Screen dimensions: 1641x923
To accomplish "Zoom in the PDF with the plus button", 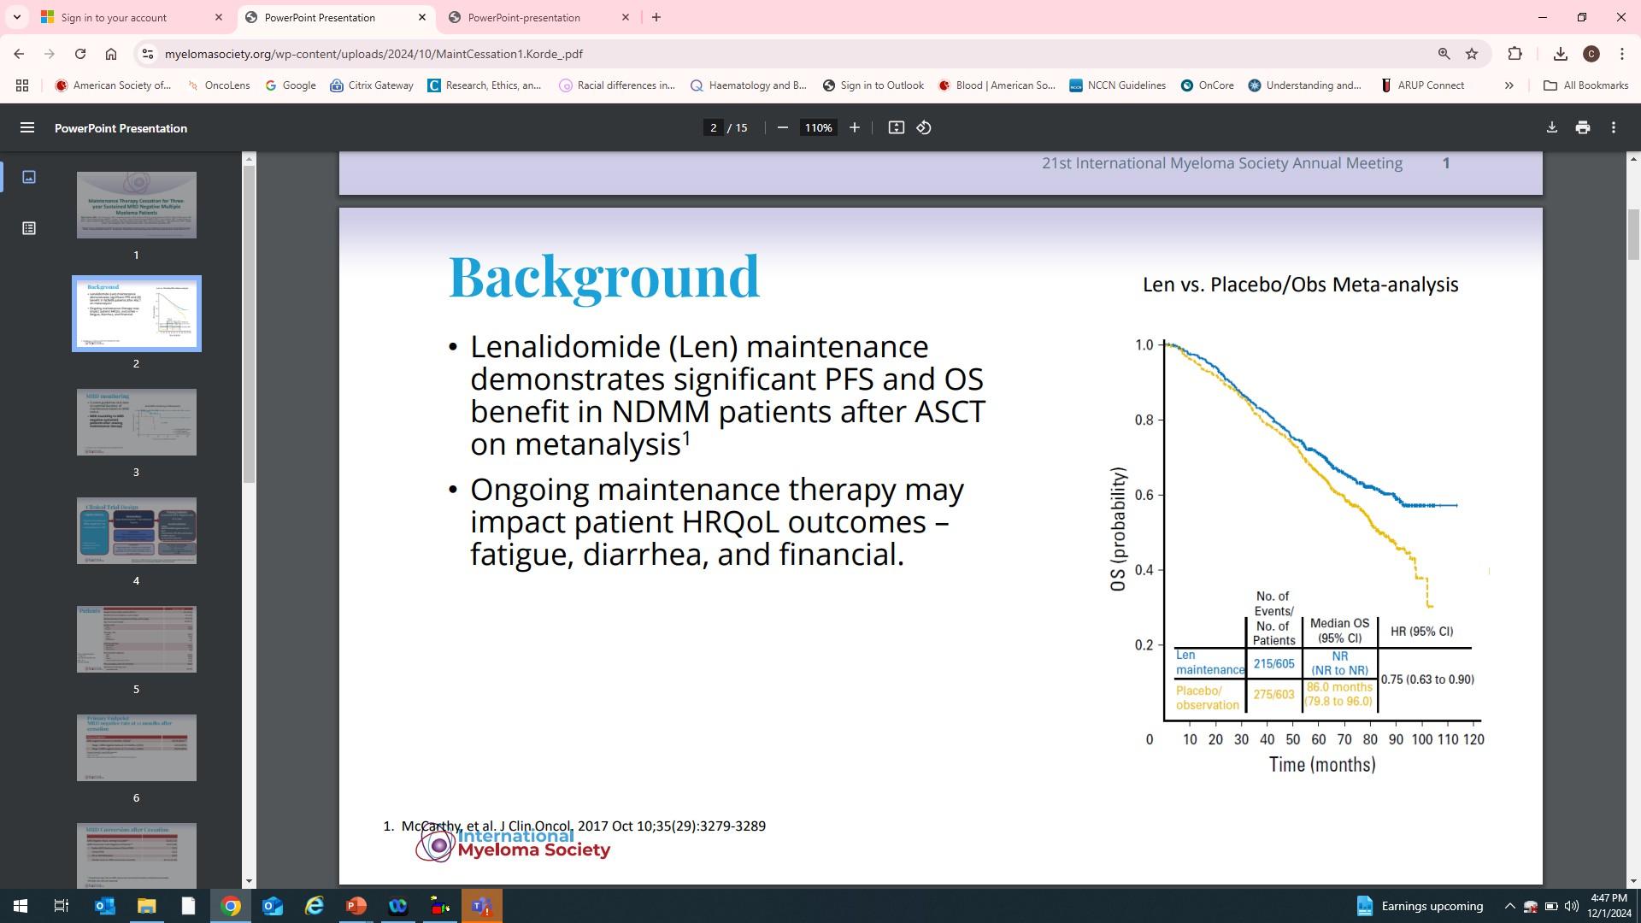I will tap(854, 128).
